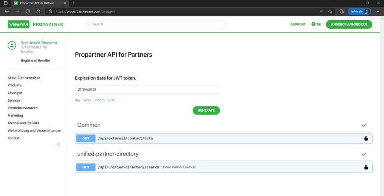Click the browser back arrow
The height and width of the screenshot is (196, 384).
tap(7, 11)
